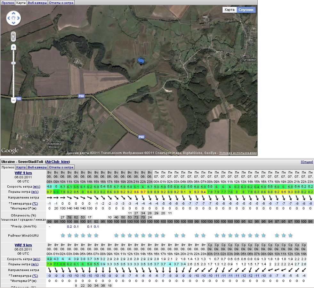Change temperature units via °C link
The width and height of the screenshot is (314, 288).
(36, 204)
